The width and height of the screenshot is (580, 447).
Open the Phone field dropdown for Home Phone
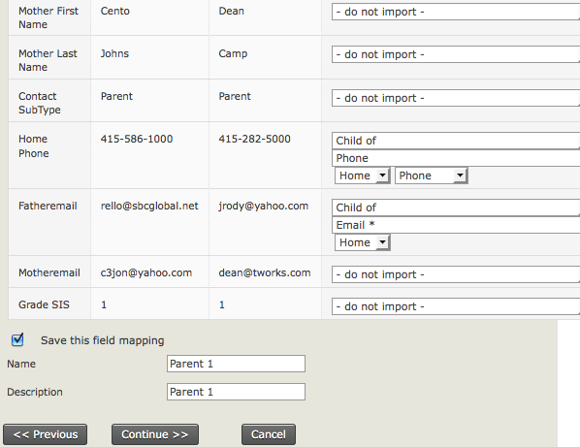(456, 158)
